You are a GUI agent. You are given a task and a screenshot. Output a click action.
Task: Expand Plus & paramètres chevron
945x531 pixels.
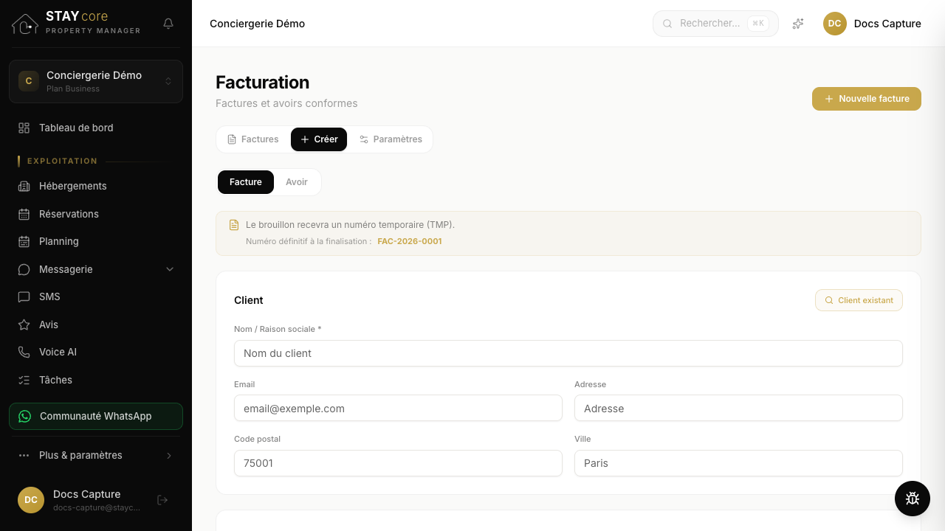point(169,455)
